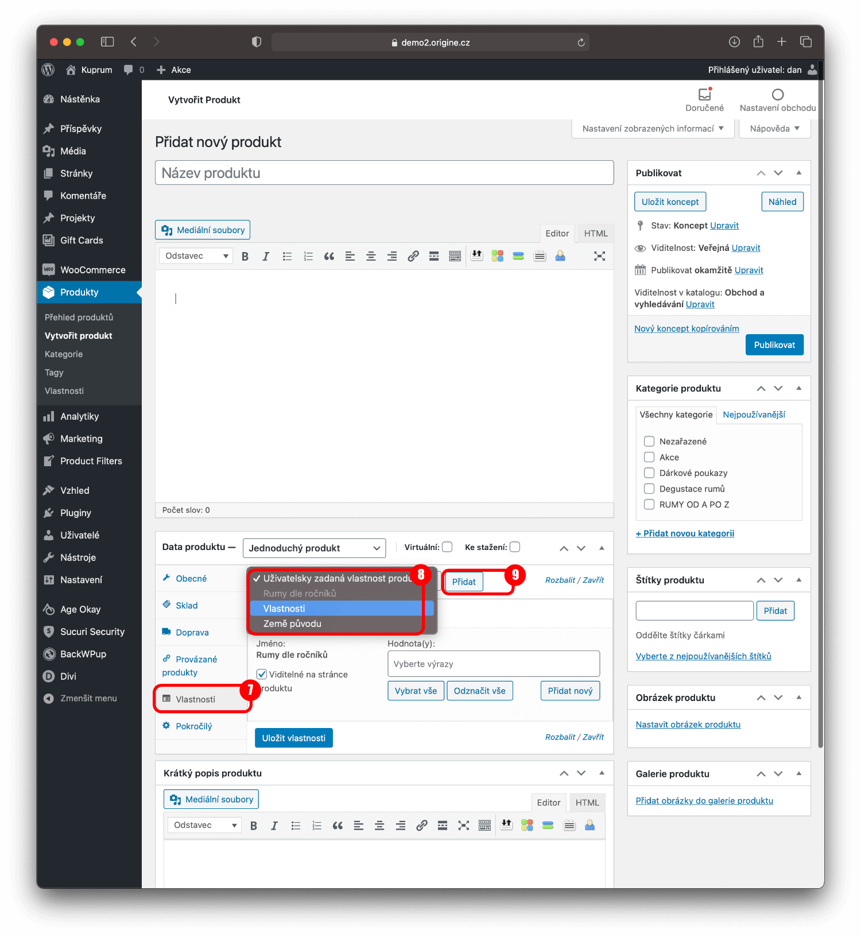This screenshot has height=937, width=861.
Task: Open the Doručené inbox icon
Action: point(704,95)
